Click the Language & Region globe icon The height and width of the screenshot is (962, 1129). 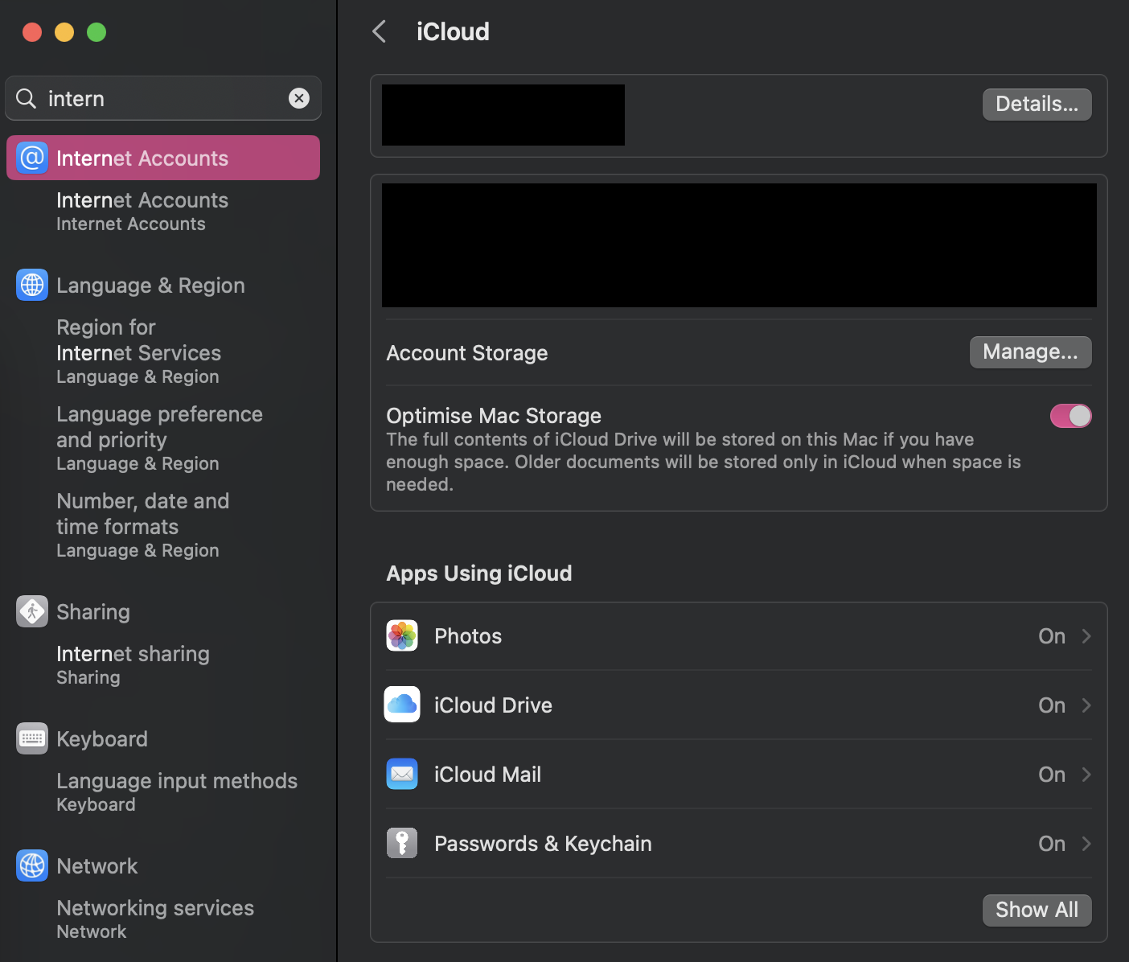pos(32,285)
